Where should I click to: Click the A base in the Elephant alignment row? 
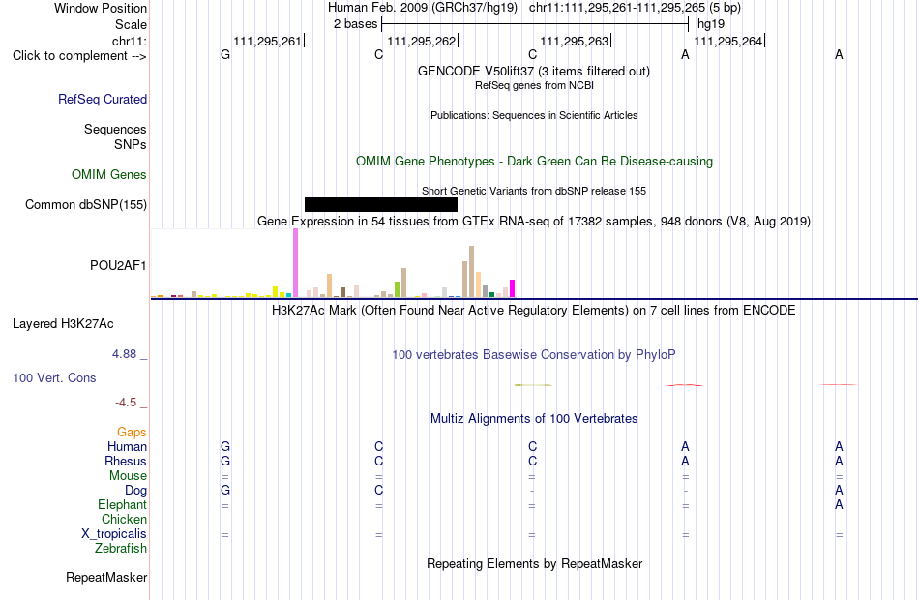839,505
